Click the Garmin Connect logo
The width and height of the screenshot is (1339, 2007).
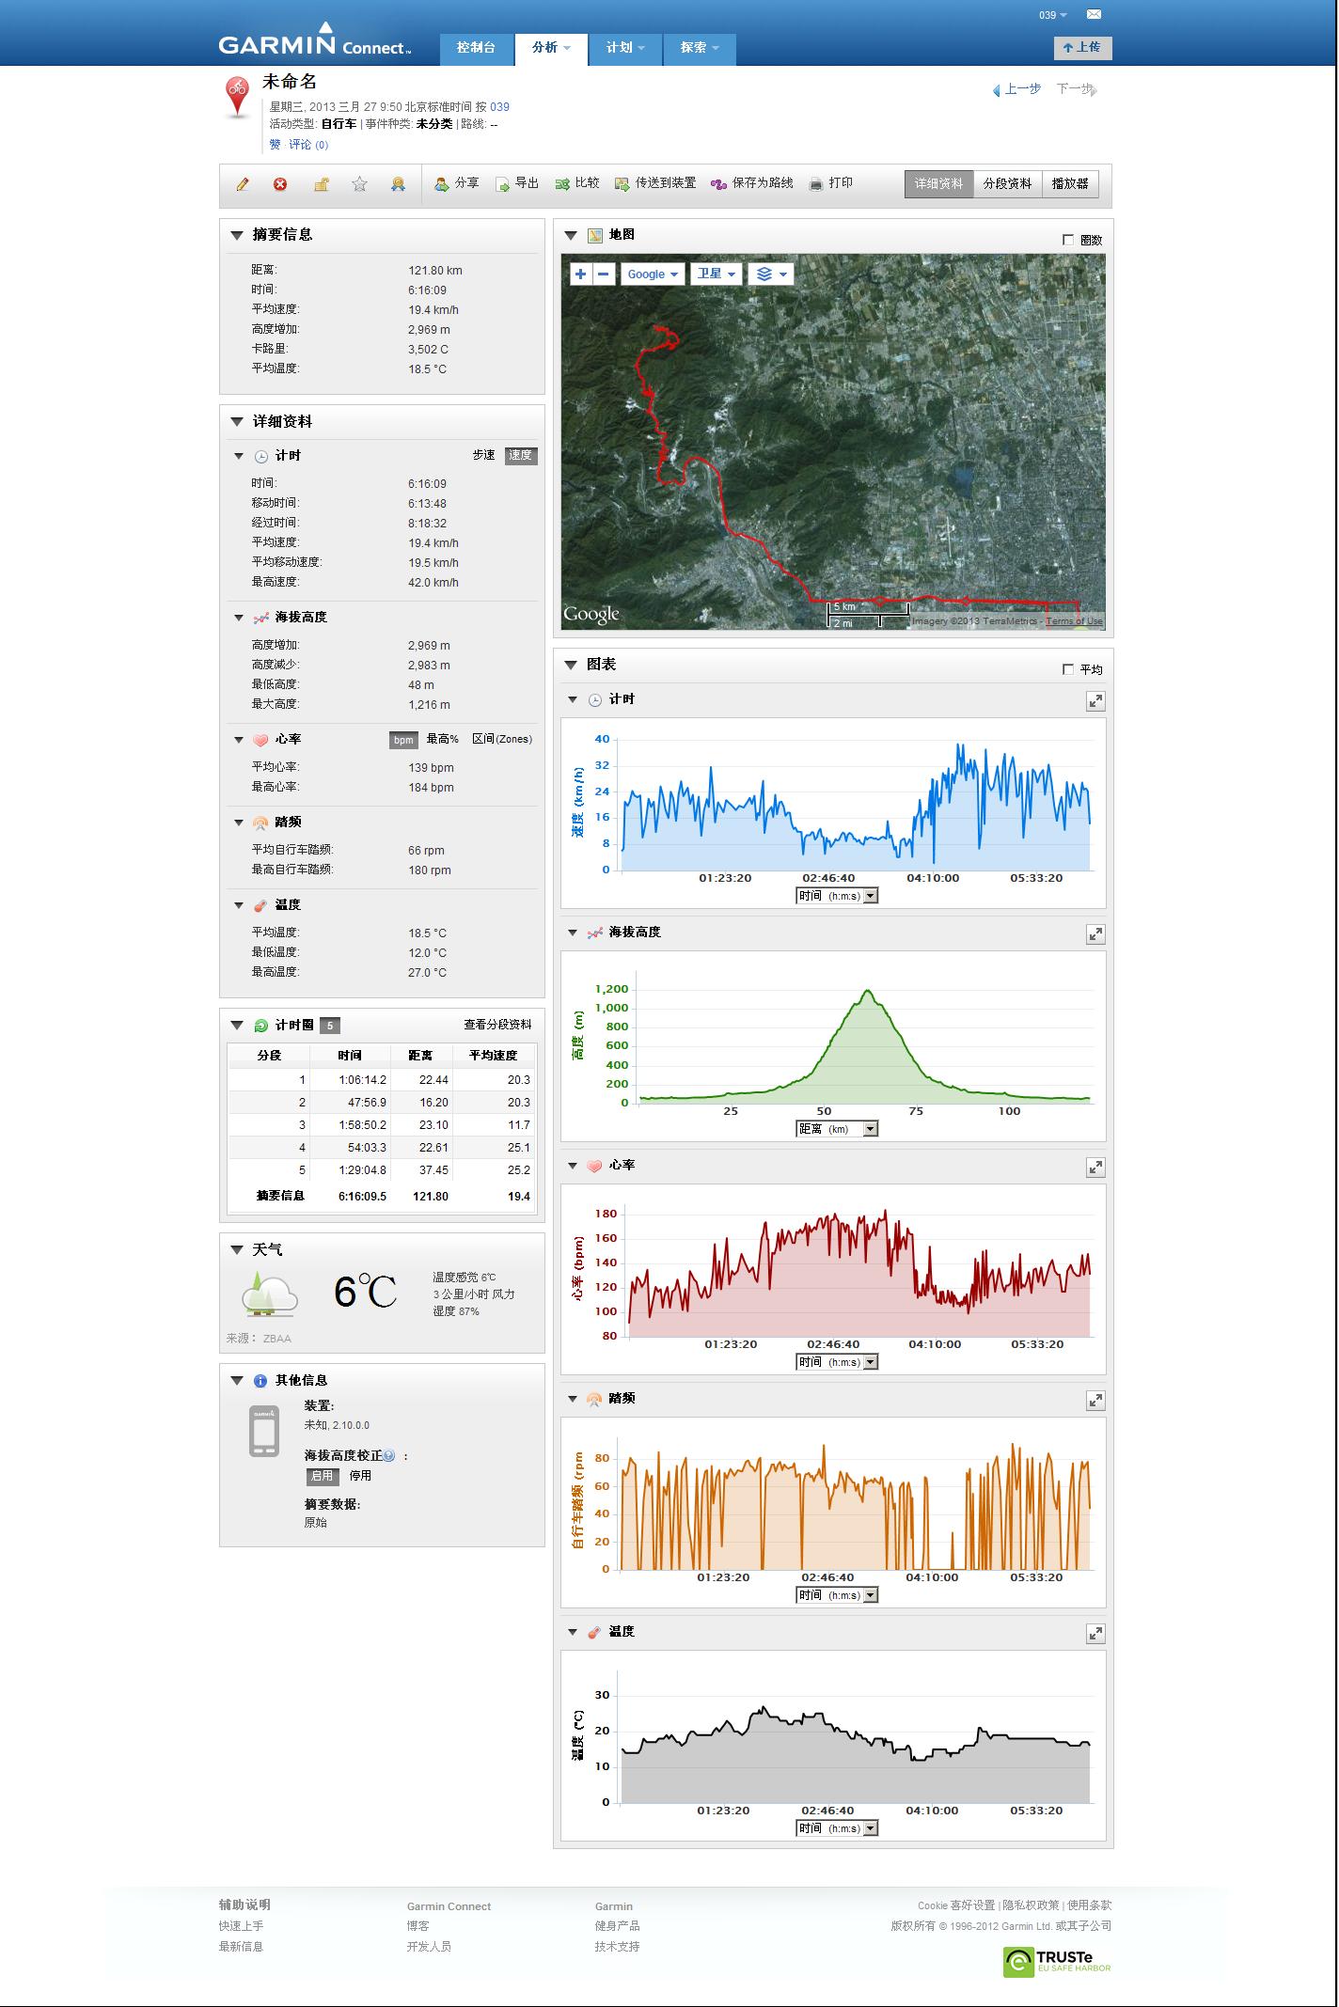point(315,41)
